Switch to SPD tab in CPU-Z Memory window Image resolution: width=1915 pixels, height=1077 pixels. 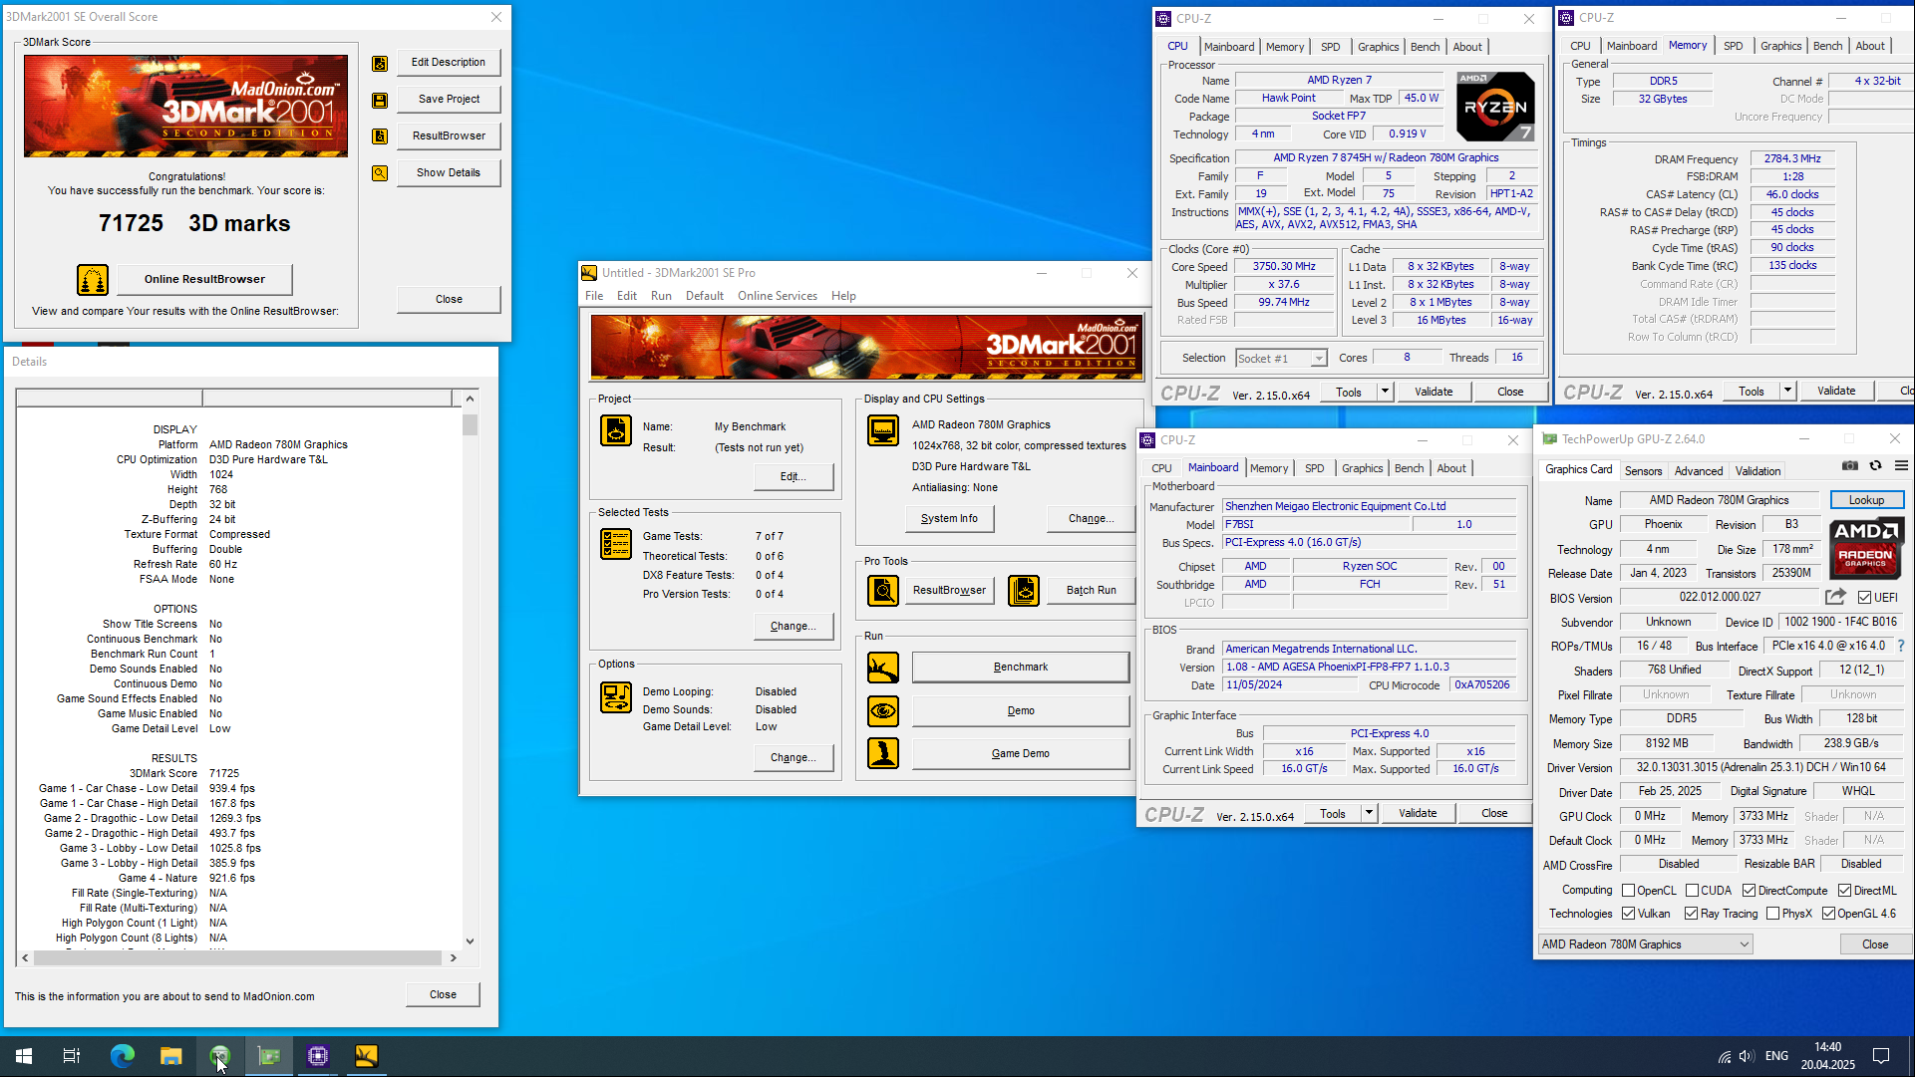coord(1734,46)
